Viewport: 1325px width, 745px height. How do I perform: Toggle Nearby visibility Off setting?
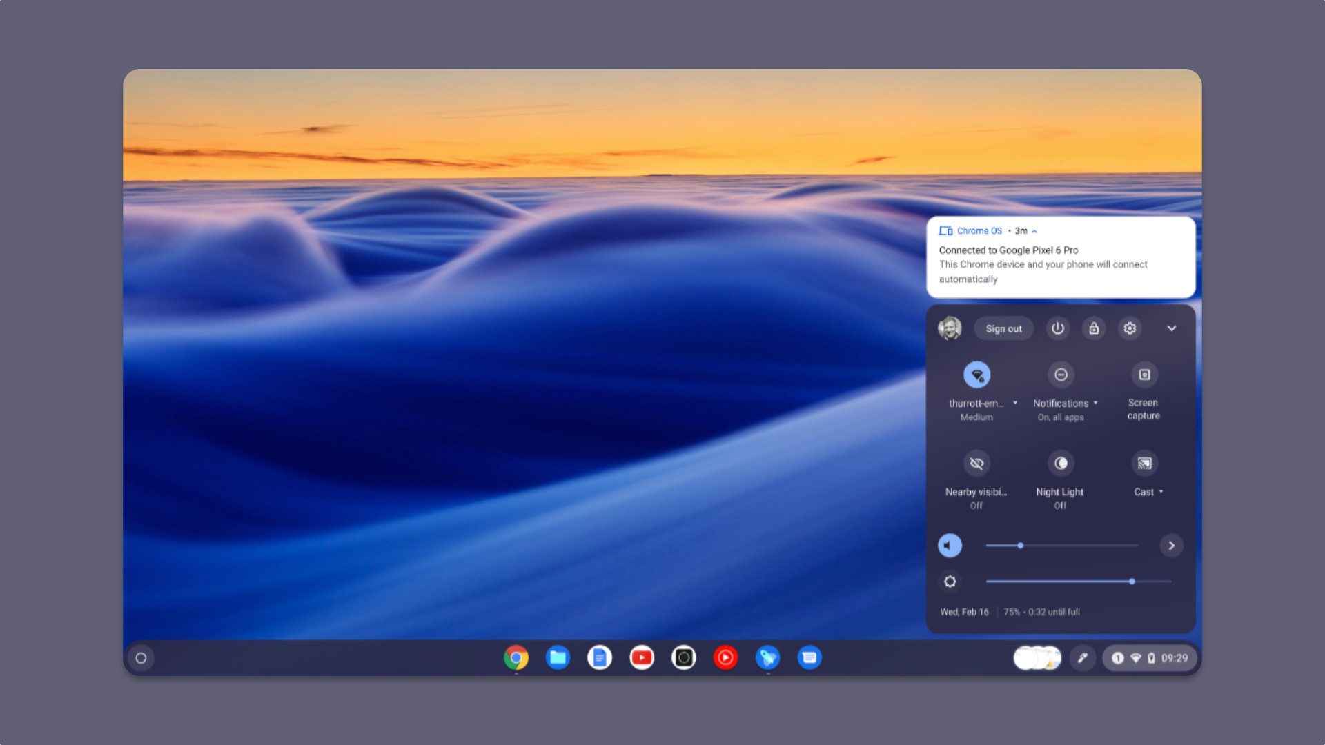976,463
